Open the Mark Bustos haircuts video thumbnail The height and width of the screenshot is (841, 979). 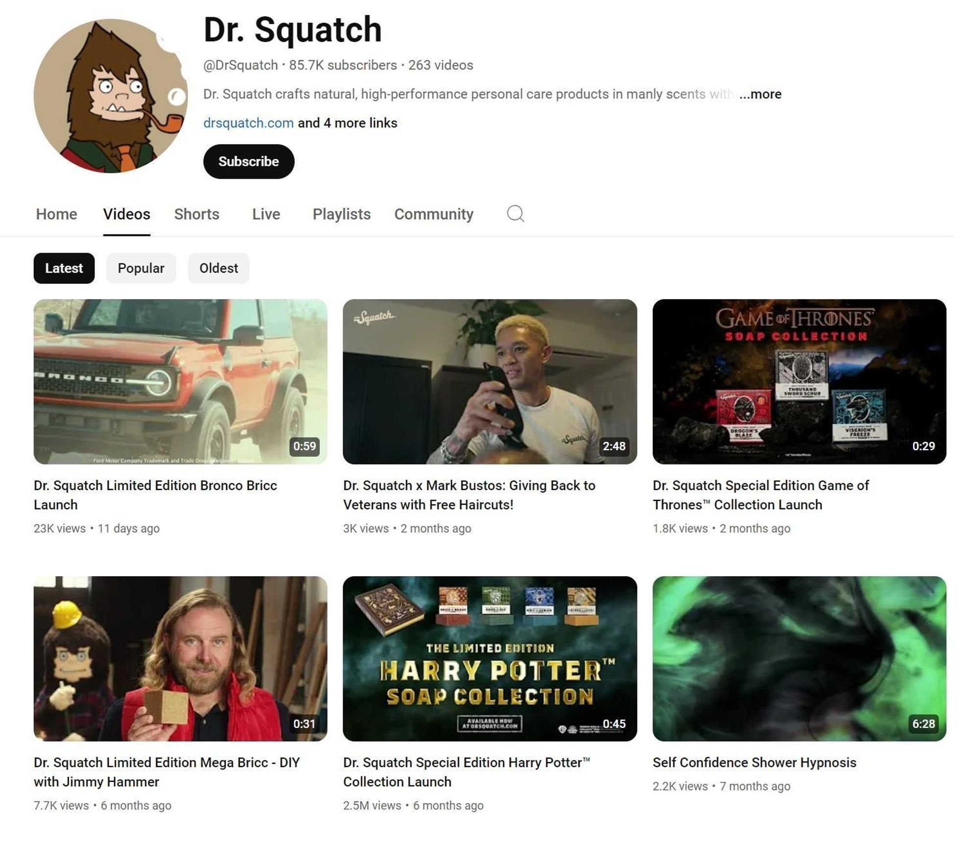[490, 382]
